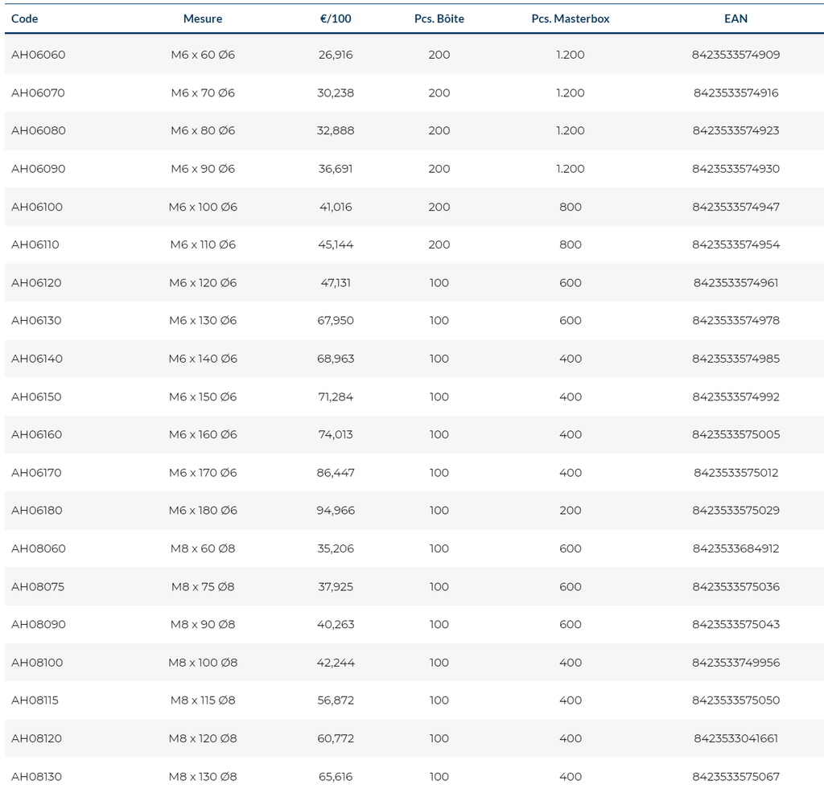Image resolution: width=824 pixels, height=805 pixels.
Task: Click measure M6 x 140 Ø6
Action: (203, 359)
